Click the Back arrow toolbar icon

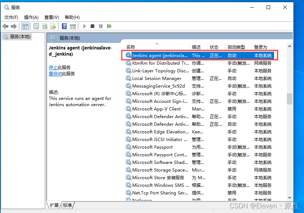[5, 26]
